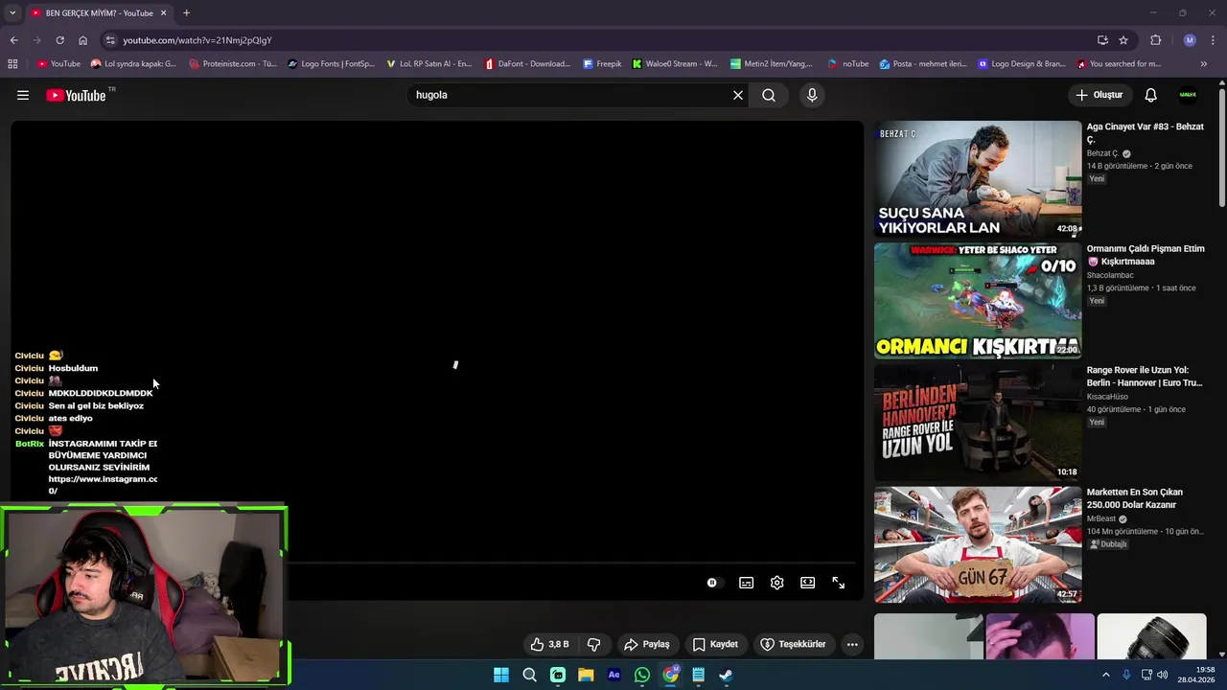Open the YouTube bookmark

pos(58,64)
